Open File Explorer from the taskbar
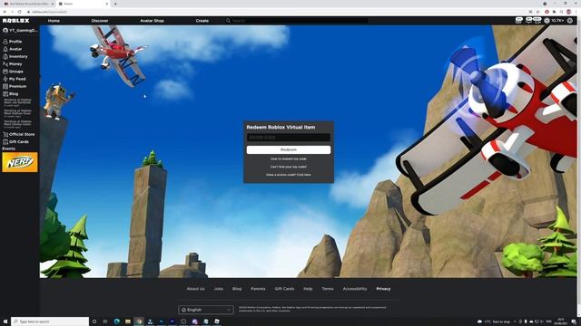This screenshot has width=581, height=326. pos(128,321)
